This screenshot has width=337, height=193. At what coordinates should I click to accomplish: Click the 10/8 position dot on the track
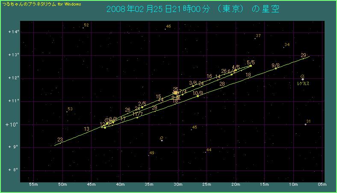[x=198, y=96]
